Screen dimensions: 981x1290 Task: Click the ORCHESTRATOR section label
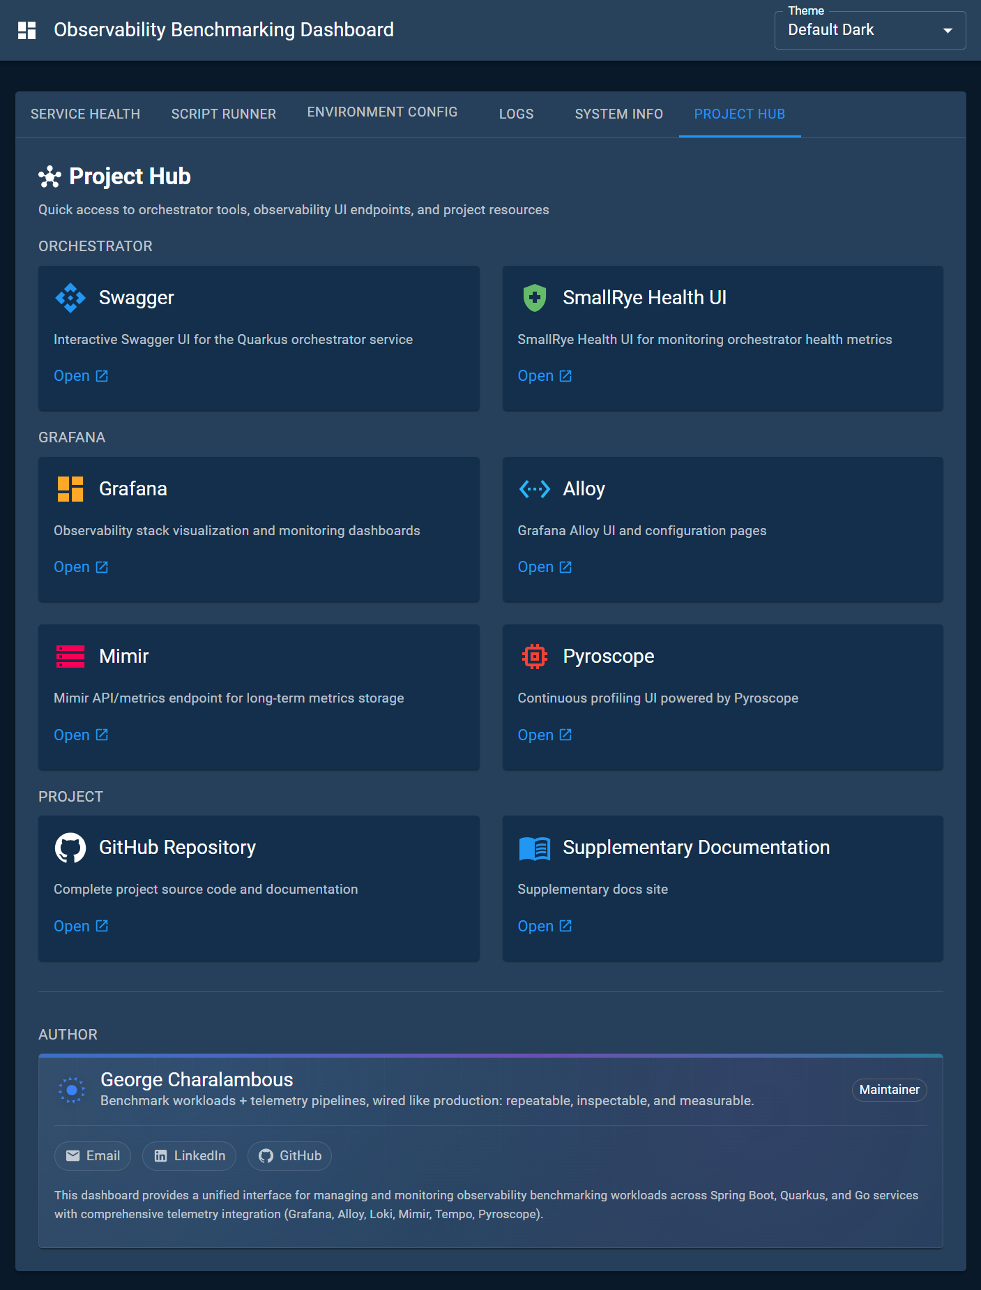coord(96,246)
